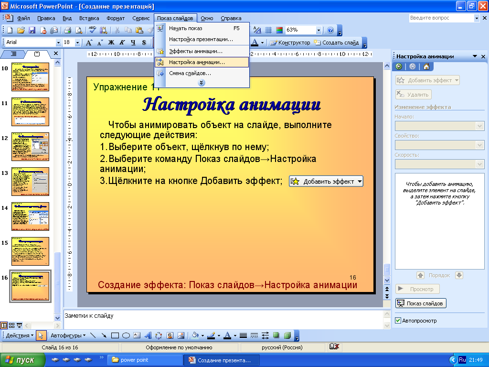Toggle color/grayscale view in the toolbar

279,30
